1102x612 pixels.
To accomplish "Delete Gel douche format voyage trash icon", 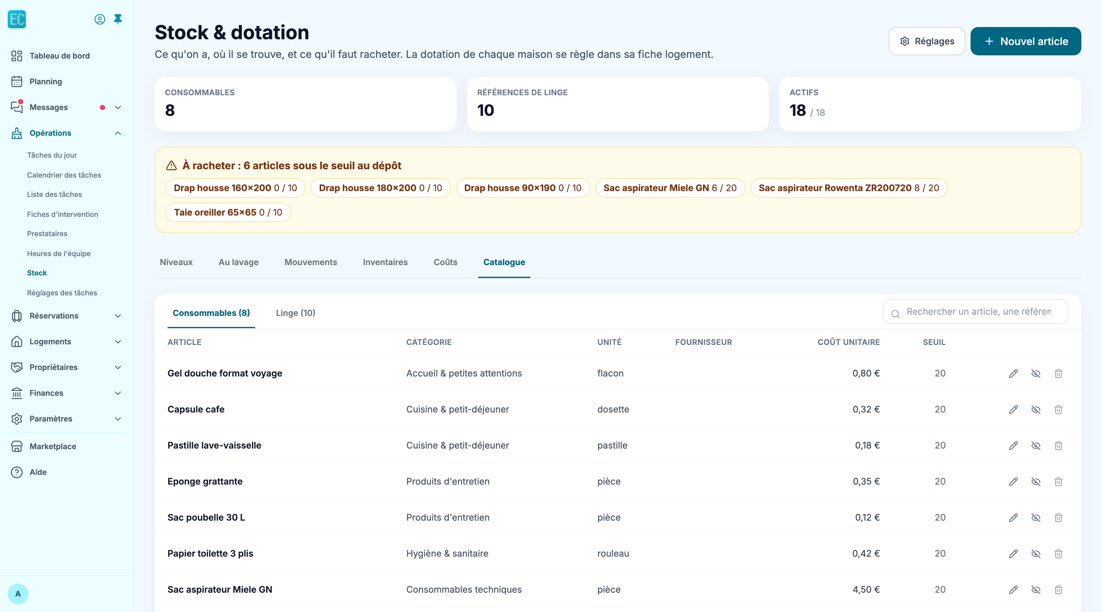I will pos(1058,373).
